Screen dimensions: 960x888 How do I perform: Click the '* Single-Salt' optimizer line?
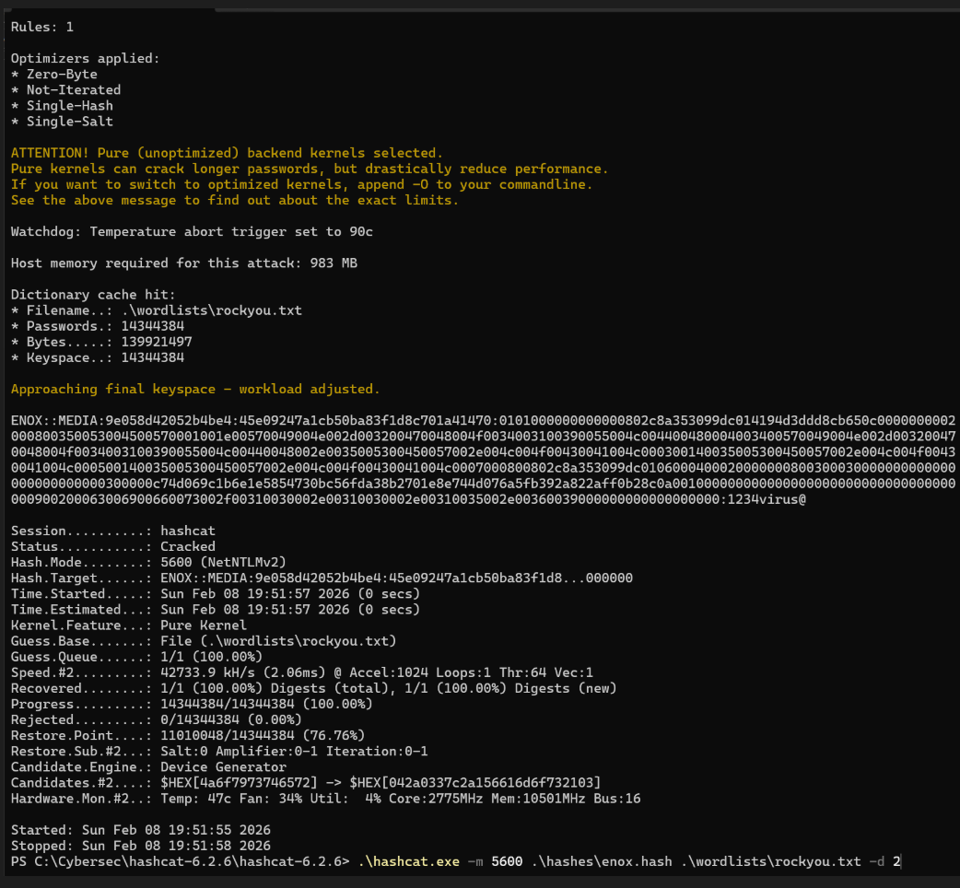click(62, 122)
